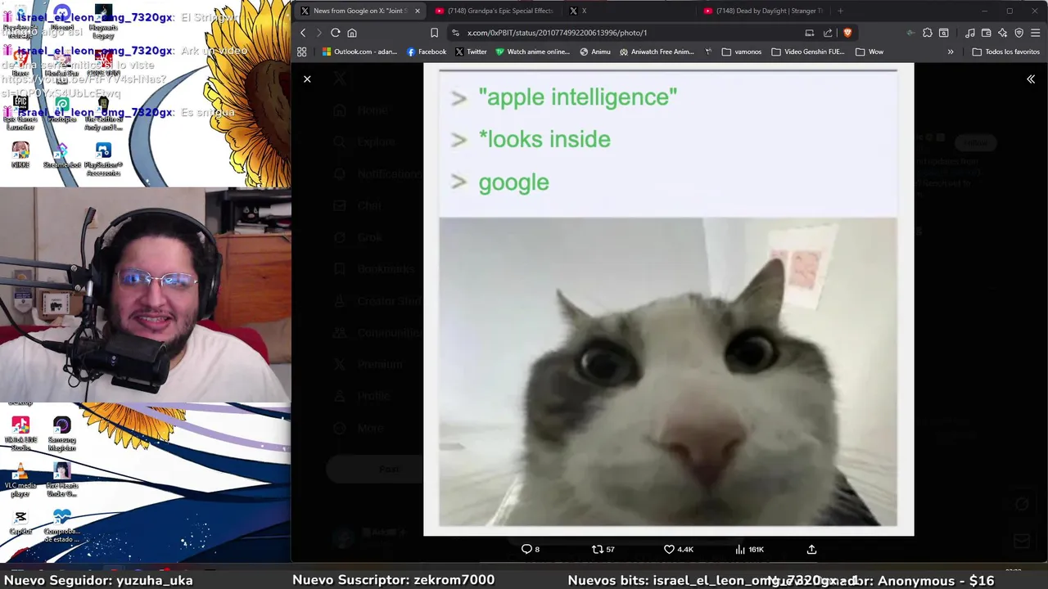The image size is (1048, 589).
Task: Open Photopea desktop shortcut
Action: click(x=61, y=110)
